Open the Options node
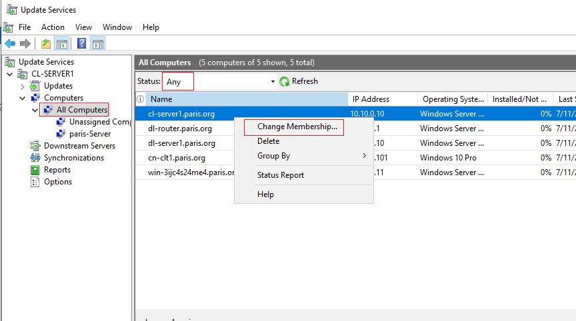The height and width of the screenshot is (321, 576). (x=58, y=182)
